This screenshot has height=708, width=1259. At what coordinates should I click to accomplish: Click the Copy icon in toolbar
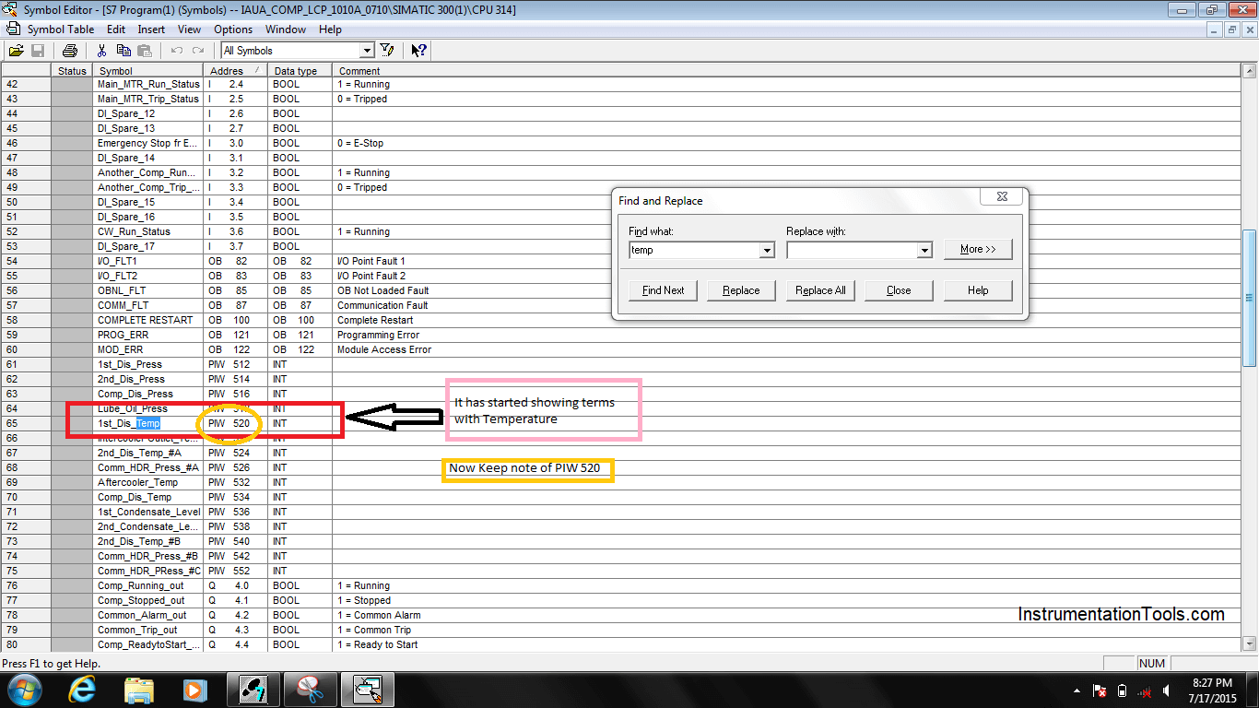point(123,51)
